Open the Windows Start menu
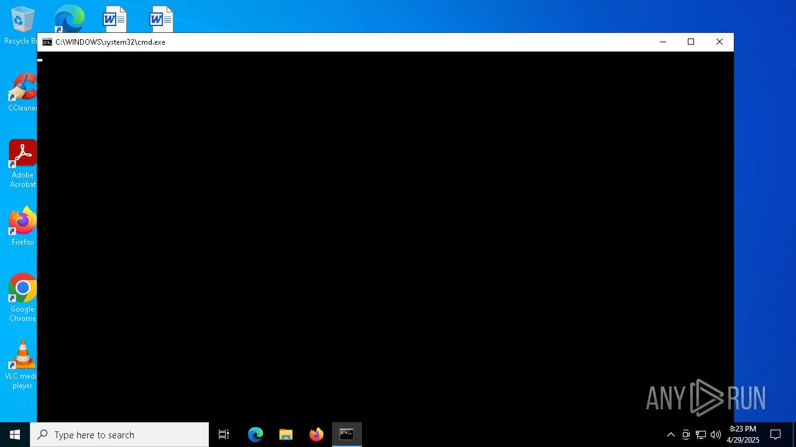 (x=15, y=435)
